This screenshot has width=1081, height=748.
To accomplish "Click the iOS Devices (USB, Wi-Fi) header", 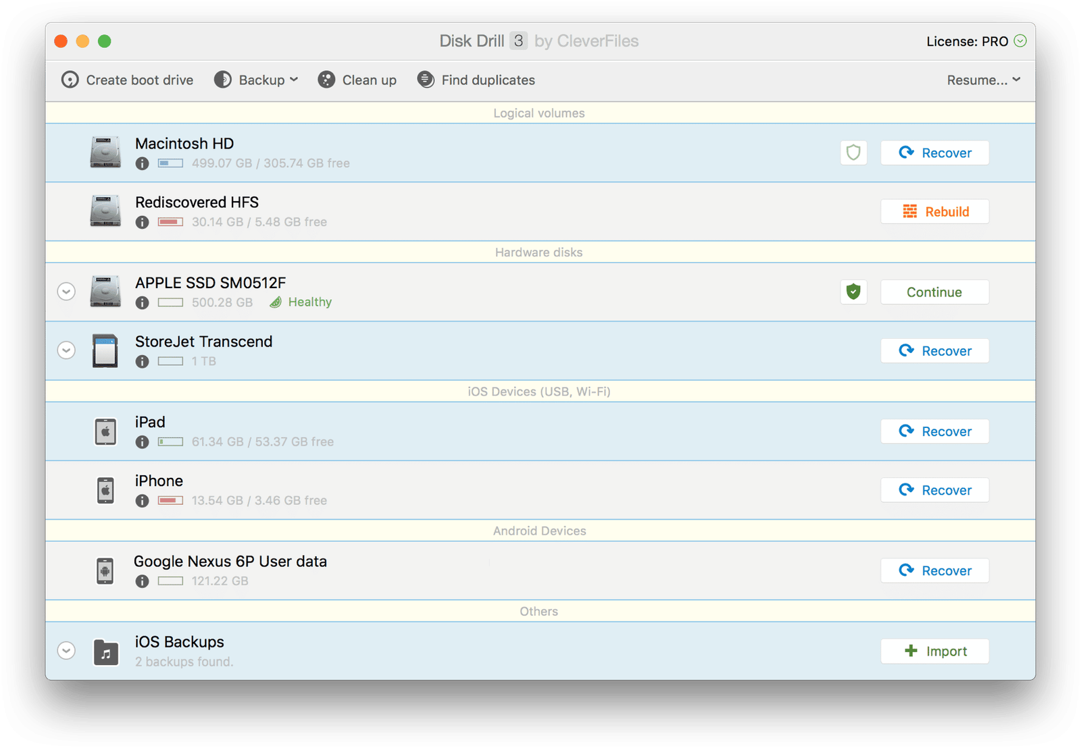I will pos(539,392).
